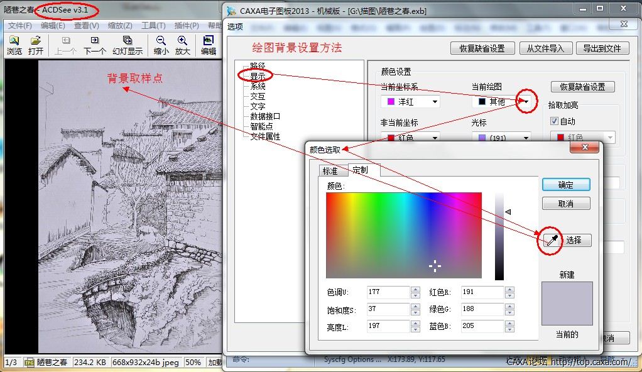The width and height of the screenshot is (642, 372).
Task: Close the 颜色选取 dialog with the X button
Action: tap(585, 147)
